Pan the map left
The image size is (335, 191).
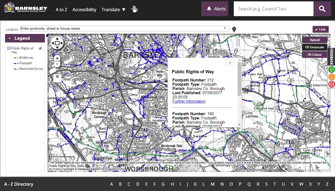coord(53,43)
